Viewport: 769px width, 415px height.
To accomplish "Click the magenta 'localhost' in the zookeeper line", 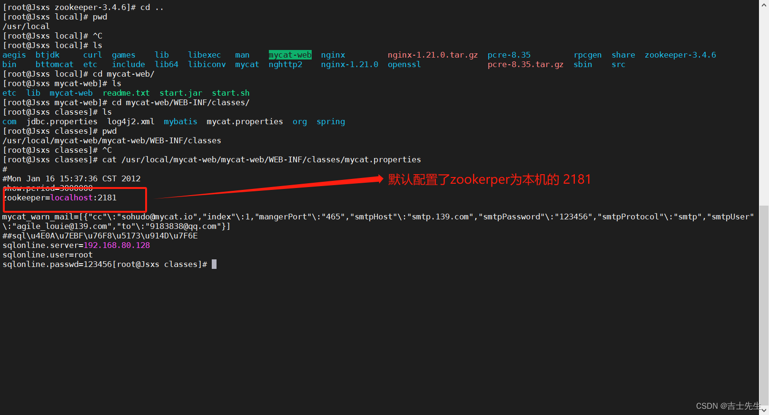I will coord(71,198).
